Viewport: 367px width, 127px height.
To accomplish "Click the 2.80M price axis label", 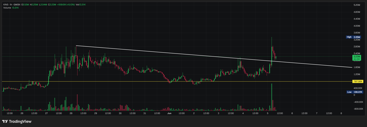I will point(357,47).
